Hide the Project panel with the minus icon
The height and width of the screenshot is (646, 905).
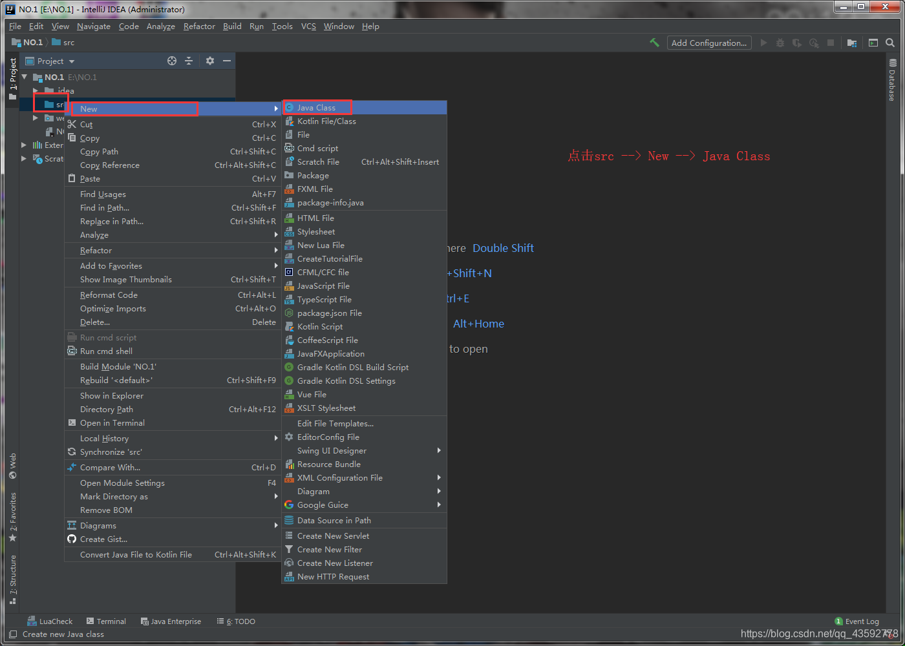tap(227, 61)
